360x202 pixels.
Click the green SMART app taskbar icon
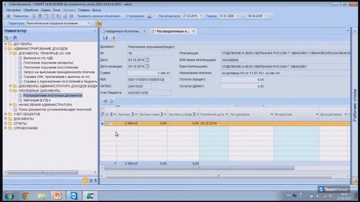tap(90, 196)
